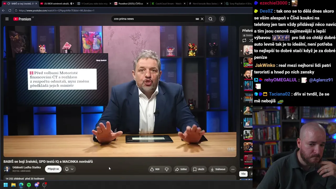The height and width of the screenshot is (189, 336).
Task: Switch to the Herní konzole Xbox Series tab
Action: (205, 4)
